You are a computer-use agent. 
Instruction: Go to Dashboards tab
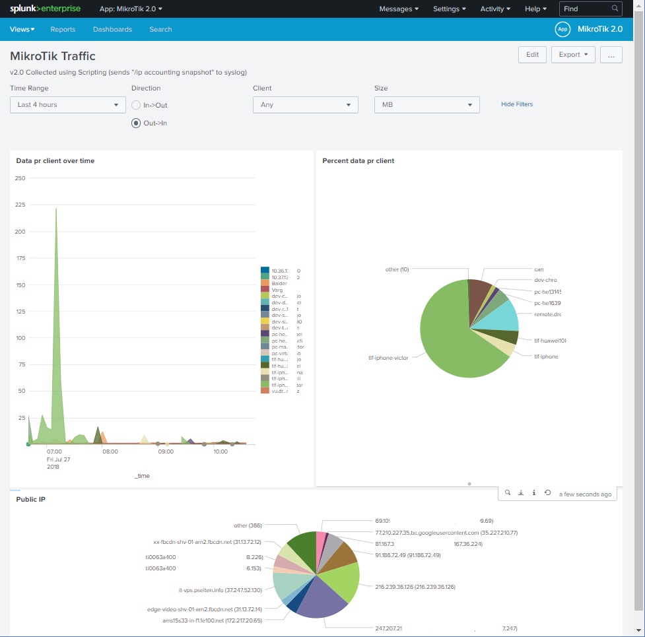112,29
